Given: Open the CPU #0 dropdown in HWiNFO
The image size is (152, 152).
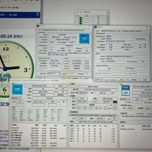Looking at the screenshot, I should pos(17,98).
